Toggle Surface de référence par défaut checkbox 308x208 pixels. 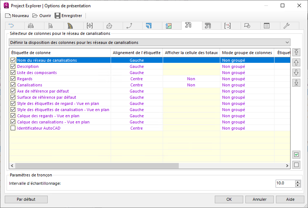(13, 97)
